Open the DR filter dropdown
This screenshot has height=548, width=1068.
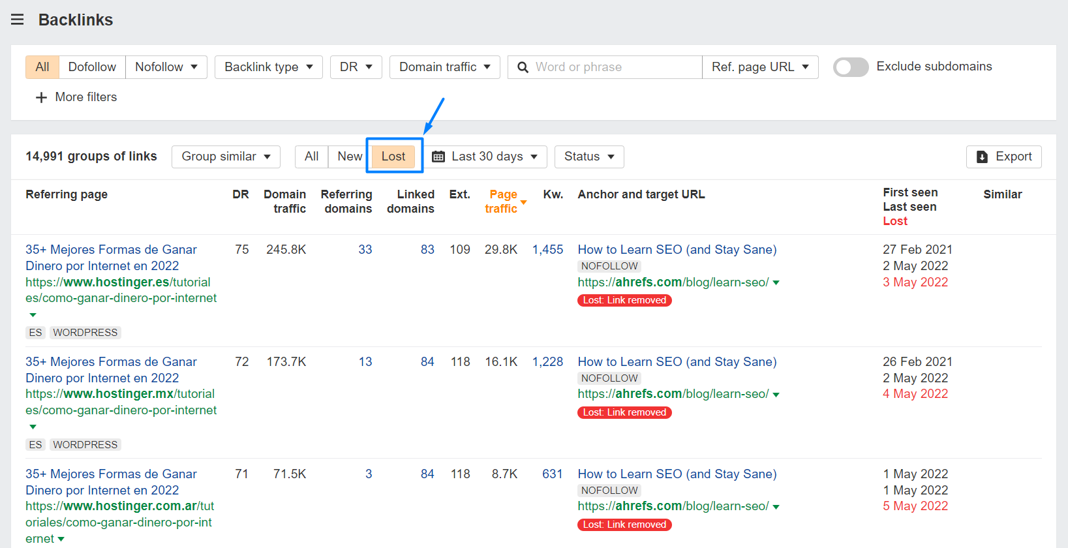(x=356, y=67)
